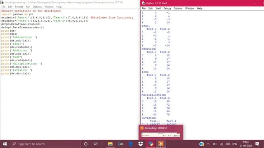Viewport: 264px width, 148px height.
Task: Click the 'print(ds.sub(ds1))' code line
Action: click(x=16, y=41)
